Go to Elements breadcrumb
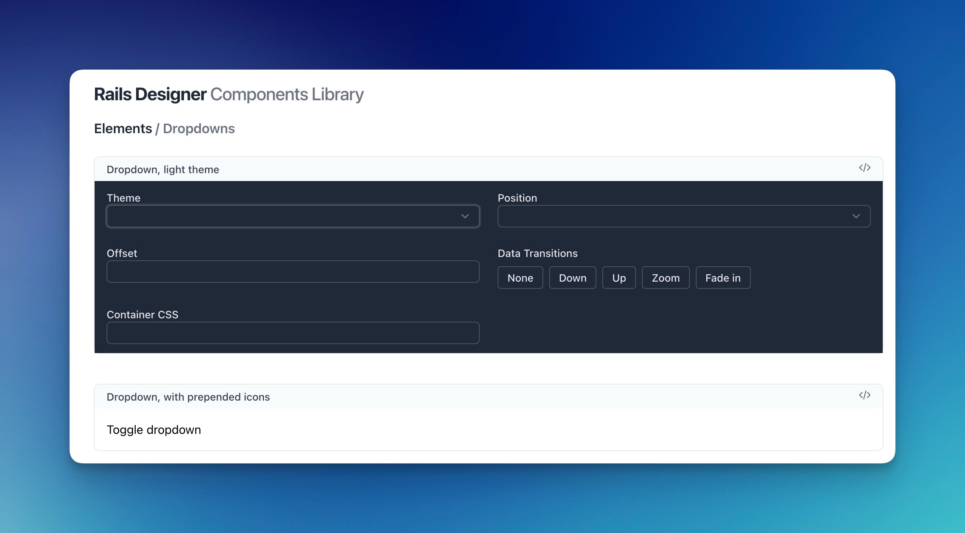965x533 pixels. (123, 129)
